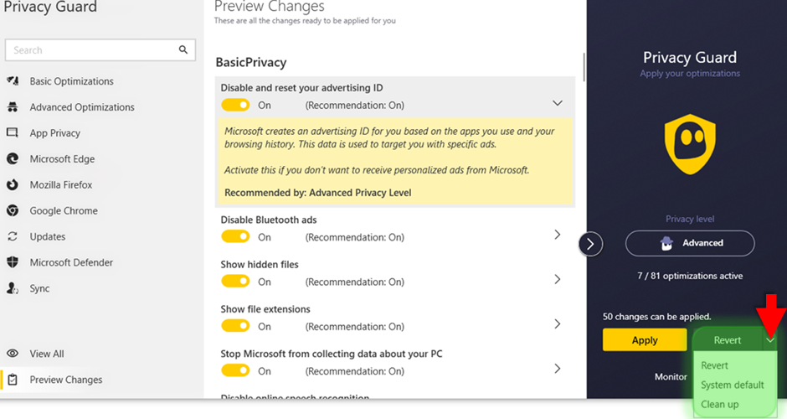Image resolution: width=787 pixels, height=419 pixels.
Task: Go to App Privacy section
Action: point(54,133)
